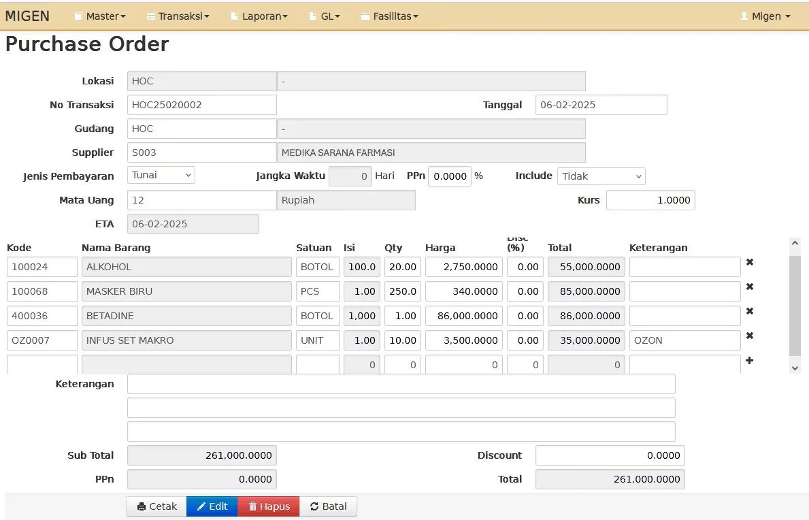
Task: Click the second Keterangan notes line
Action: 401,408
